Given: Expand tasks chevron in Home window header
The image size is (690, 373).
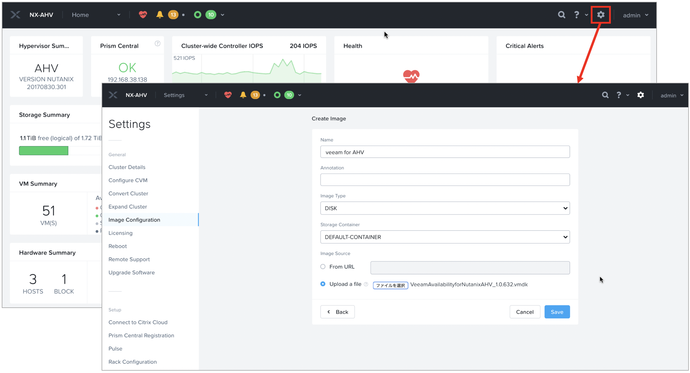Looking at the screenshot, I should (x=222, y=15).
